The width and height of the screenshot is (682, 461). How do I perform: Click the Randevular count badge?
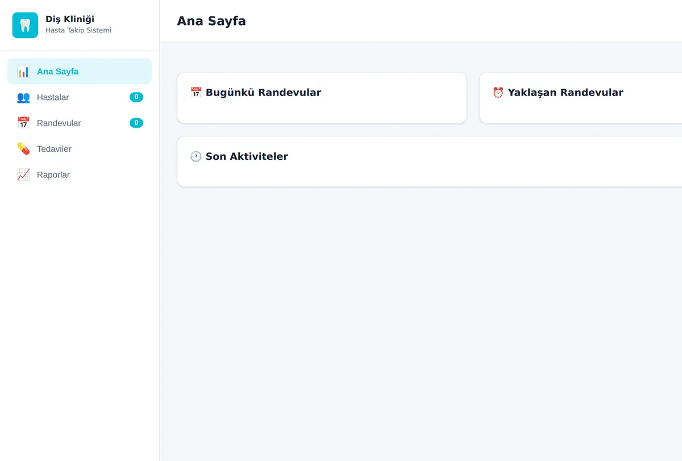[136, 123]
